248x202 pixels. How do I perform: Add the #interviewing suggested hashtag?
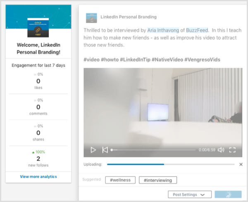pos(158,180)
